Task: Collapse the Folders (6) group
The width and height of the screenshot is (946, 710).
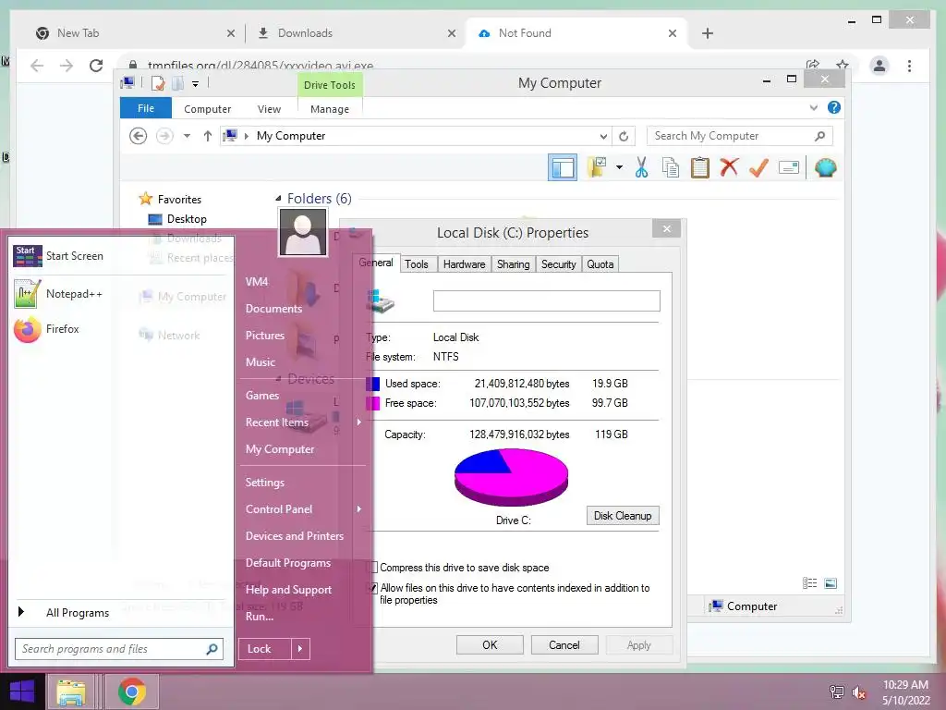Action: click(x=278, y=198)
